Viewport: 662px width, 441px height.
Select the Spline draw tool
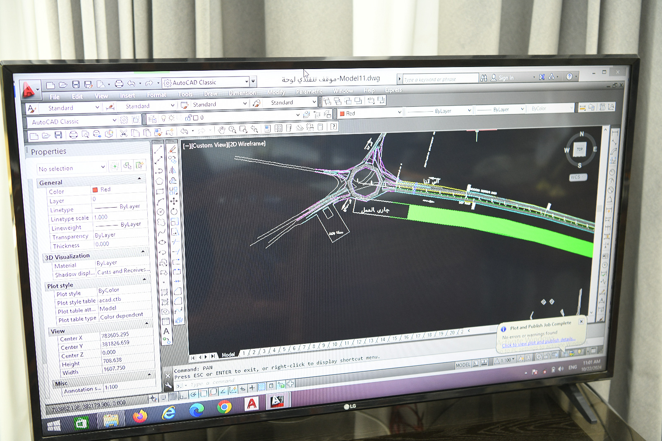pyautogui.click(x=161, y=232)
